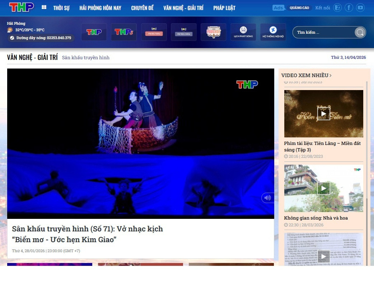Click the Quảng cáo link
Screen dimensions: 374x282
[x=299, y=8]
